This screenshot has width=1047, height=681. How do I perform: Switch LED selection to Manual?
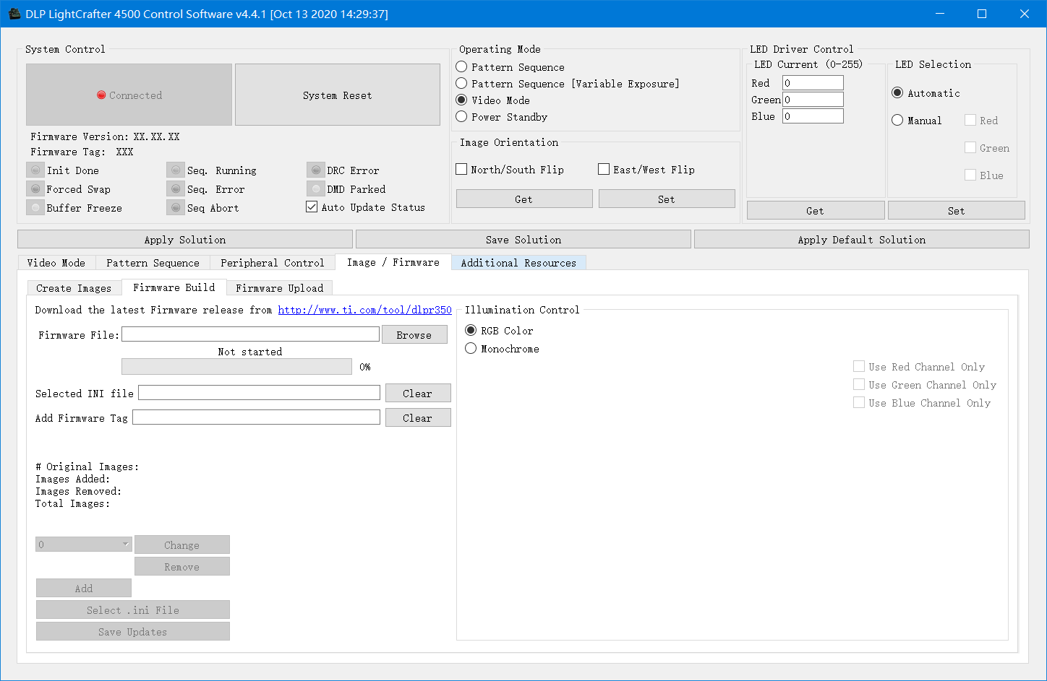click(897, 121)
